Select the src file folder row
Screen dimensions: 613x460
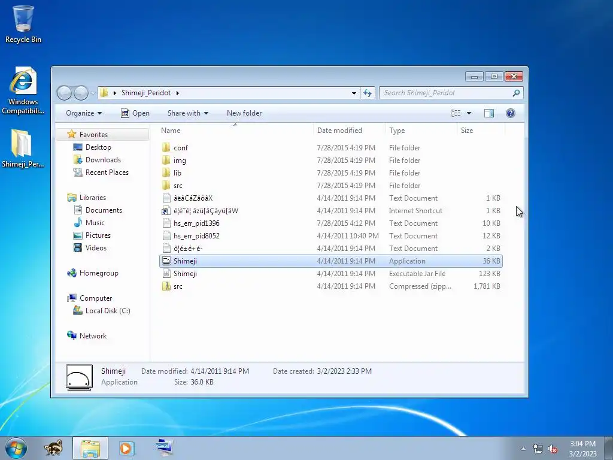pyautogui.click(x=330, y=186)
